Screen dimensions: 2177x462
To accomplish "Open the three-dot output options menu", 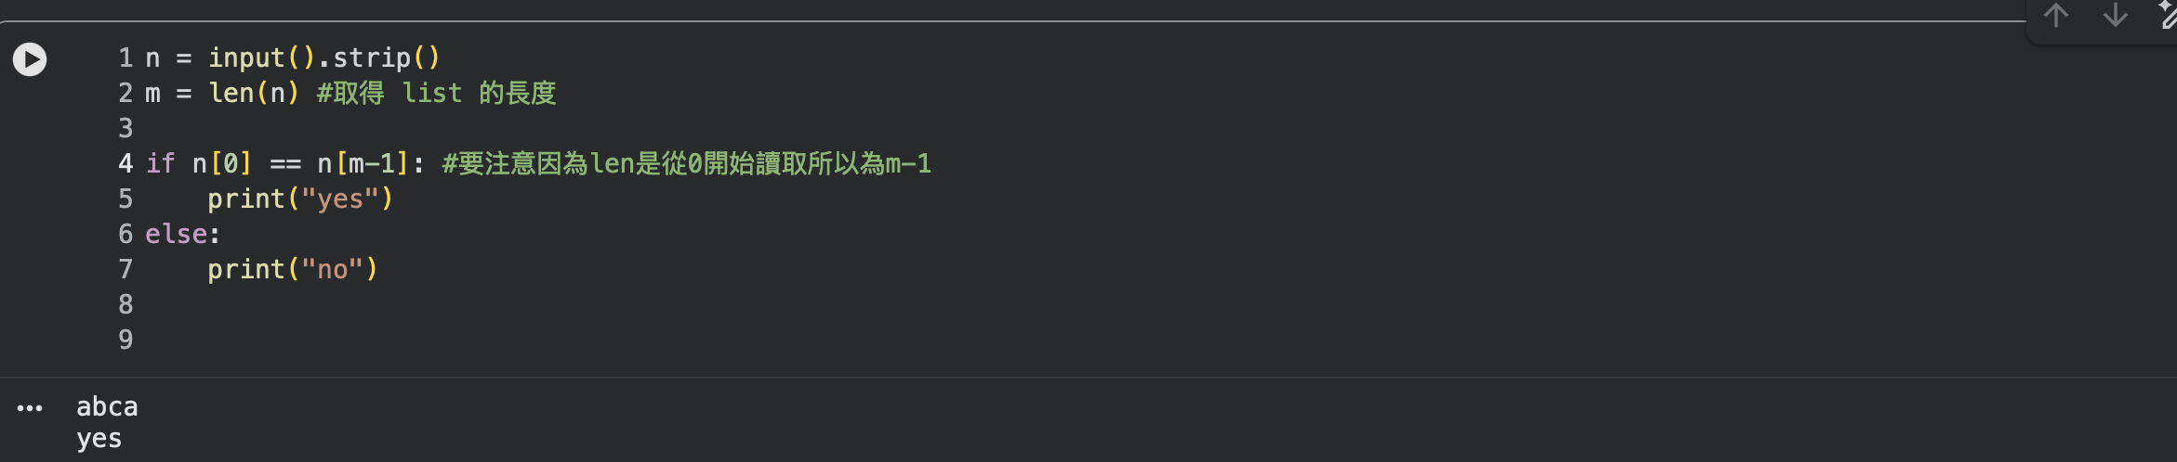I will [30, 408].
